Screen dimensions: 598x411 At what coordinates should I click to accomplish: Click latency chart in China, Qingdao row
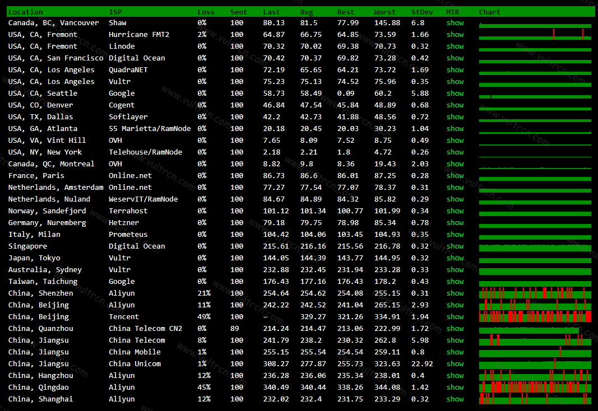(535, 387)
